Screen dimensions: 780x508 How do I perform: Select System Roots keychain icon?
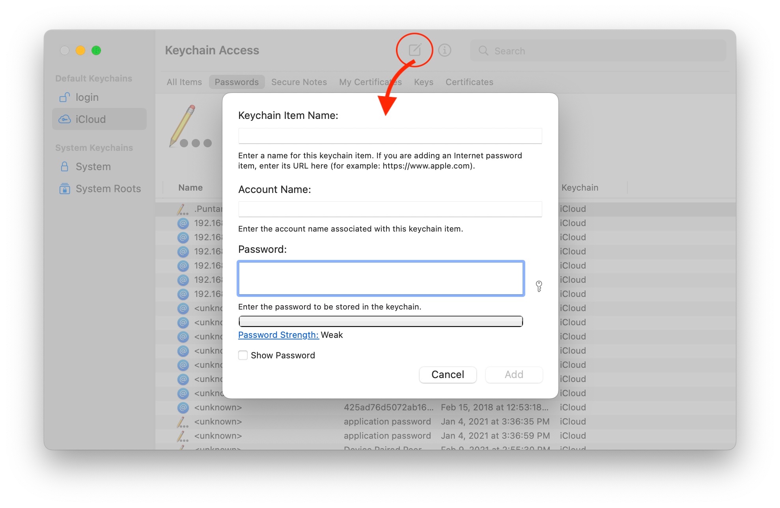point(64,189)
